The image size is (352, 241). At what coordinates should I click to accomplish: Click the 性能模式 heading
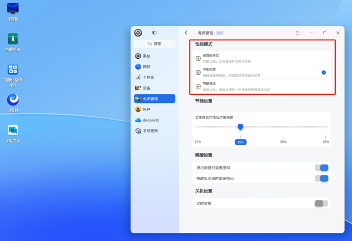click(x=204, y=44)
